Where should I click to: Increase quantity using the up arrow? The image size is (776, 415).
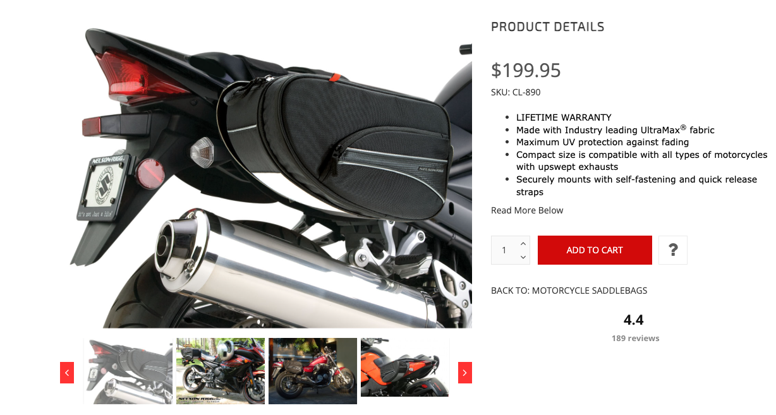523,244
